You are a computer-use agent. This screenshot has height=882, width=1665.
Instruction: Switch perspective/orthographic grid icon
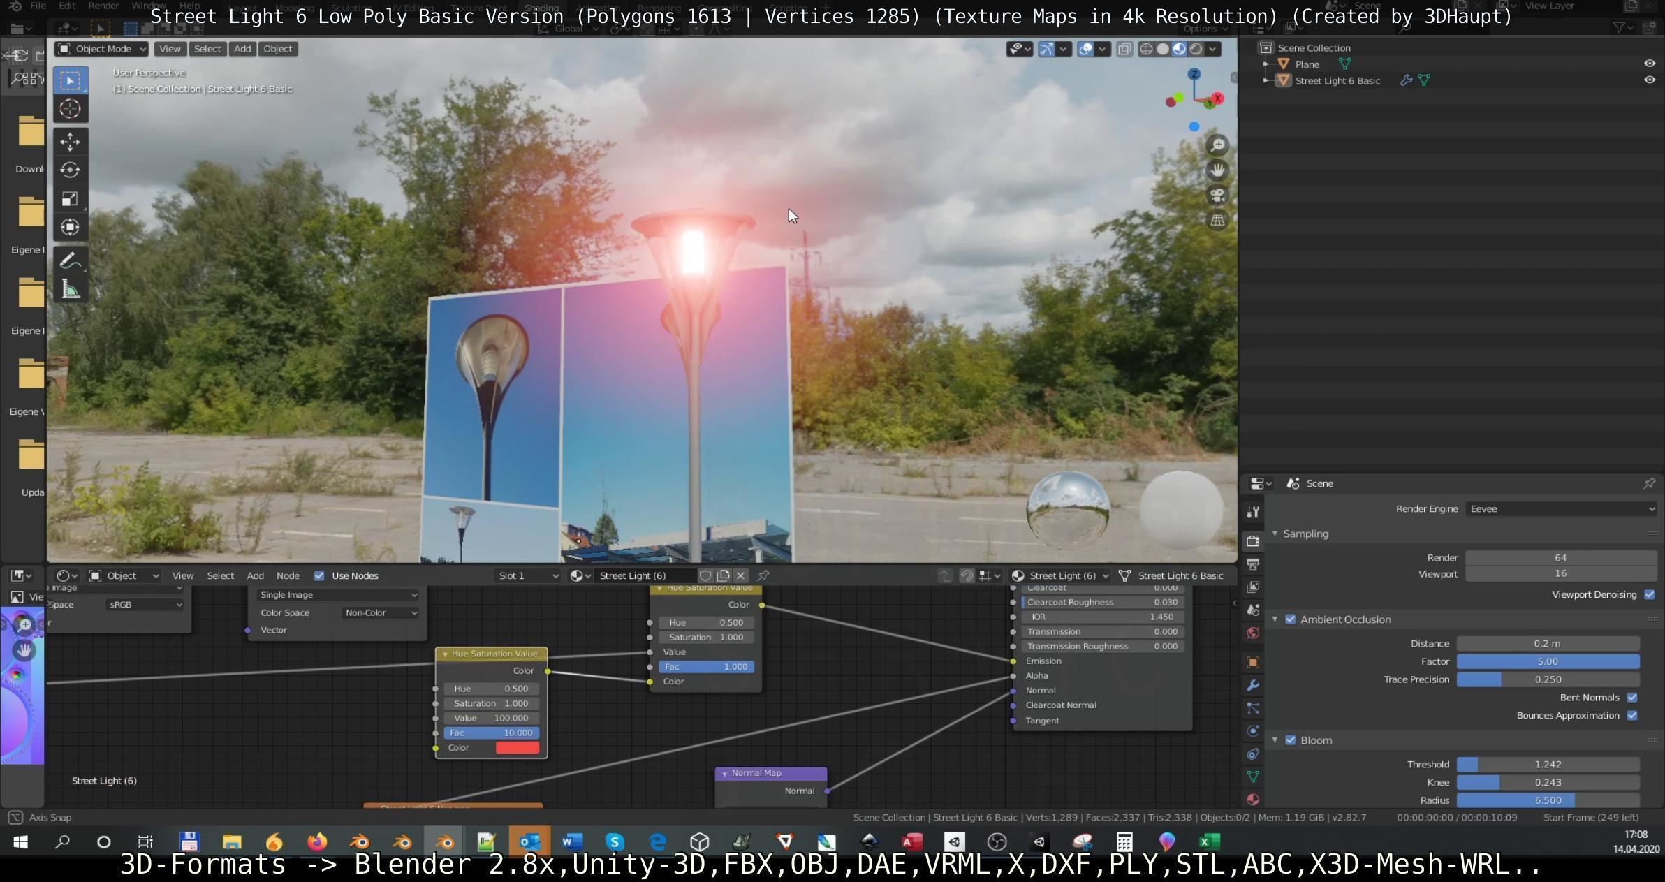[1217, 221]
